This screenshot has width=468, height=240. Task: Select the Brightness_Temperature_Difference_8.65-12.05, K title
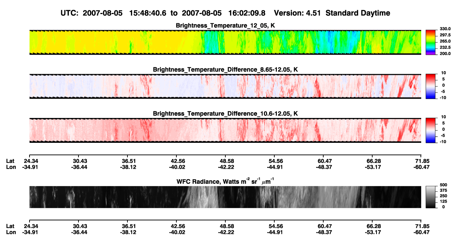225,69
